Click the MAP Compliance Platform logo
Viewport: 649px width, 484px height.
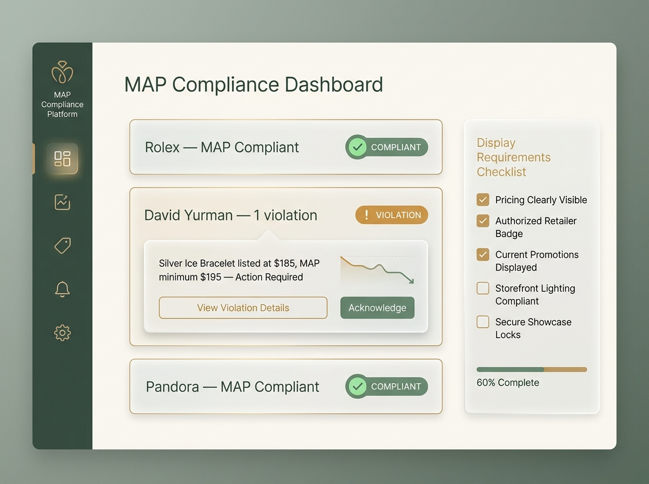click(62, 72)
